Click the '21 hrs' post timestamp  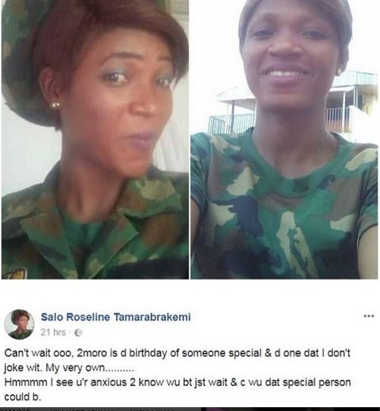click(53, 332)
